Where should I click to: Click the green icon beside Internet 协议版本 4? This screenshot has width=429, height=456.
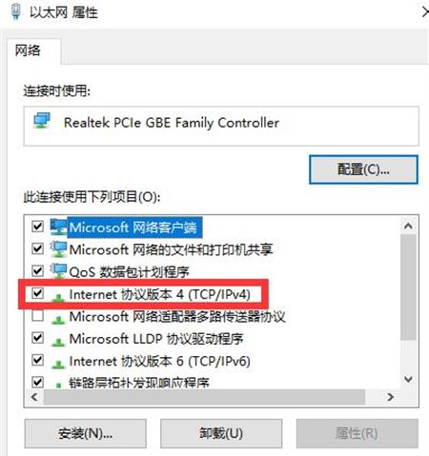coord(58,297)
